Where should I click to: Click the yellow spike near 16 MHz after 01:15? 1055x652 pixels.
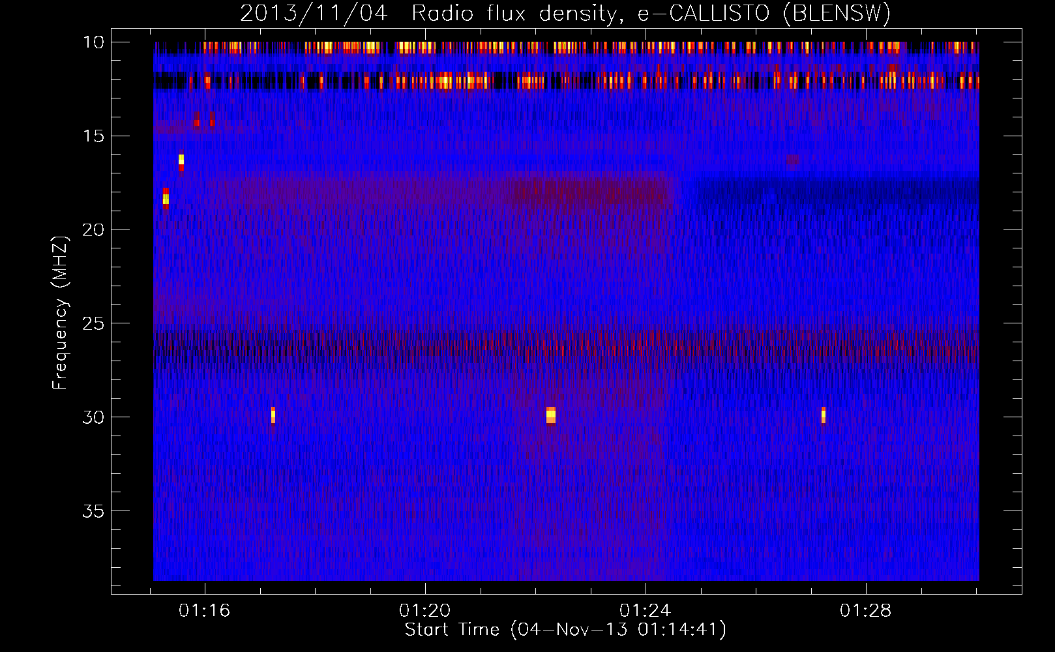pos(181,162)
